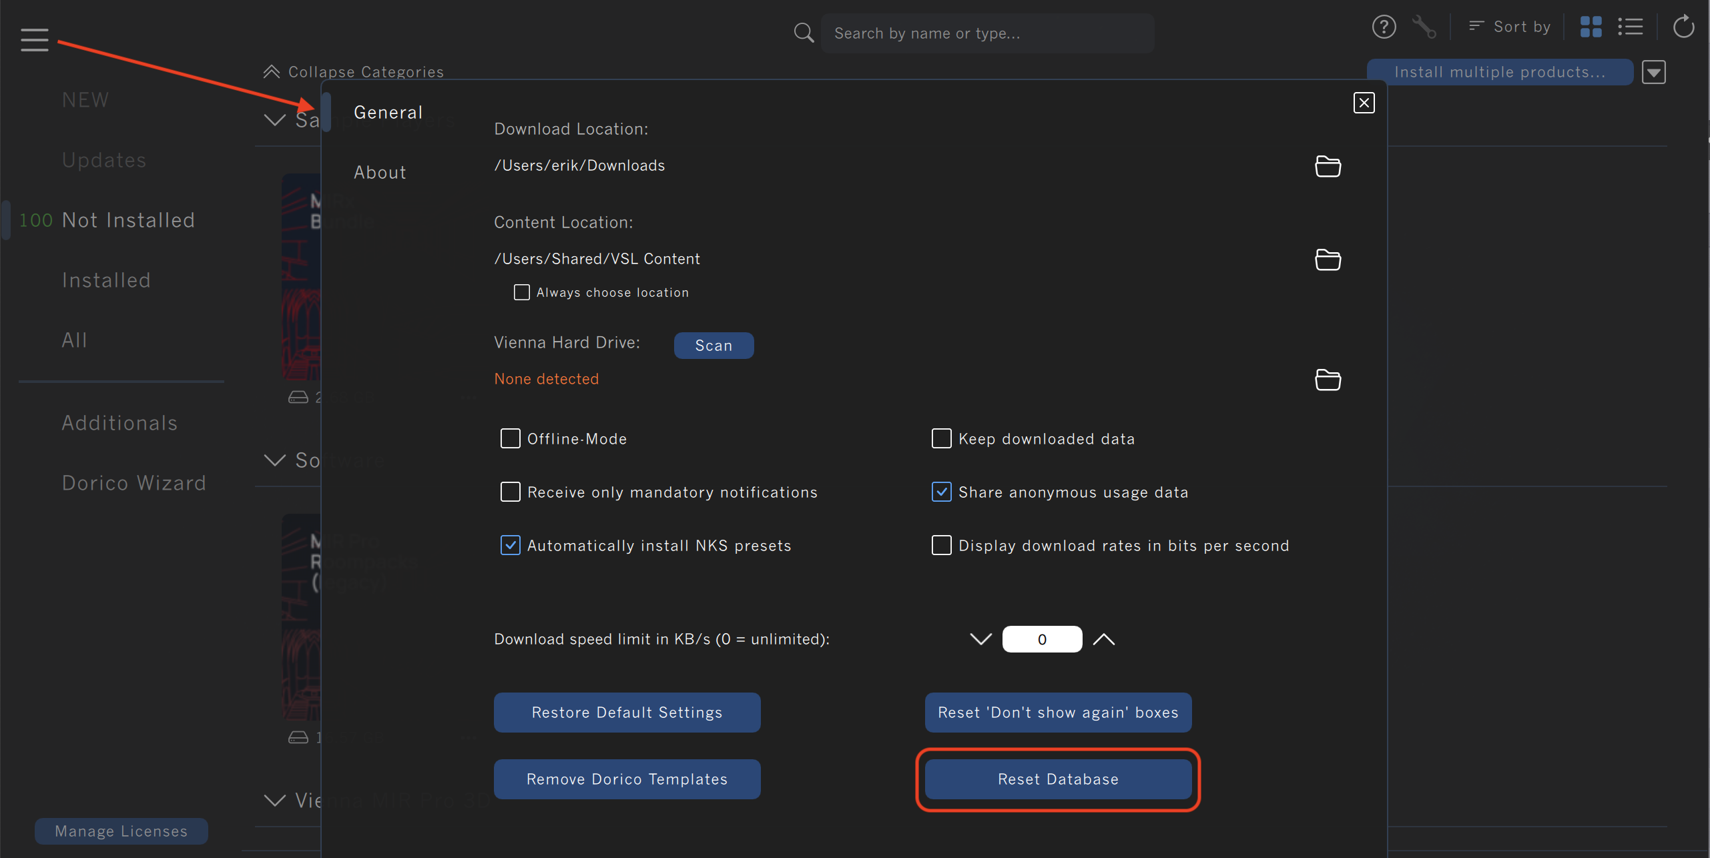The height and width of the screenshot is (858, 1710).
Task: Collapse Categories chevron
Action: 272,72
